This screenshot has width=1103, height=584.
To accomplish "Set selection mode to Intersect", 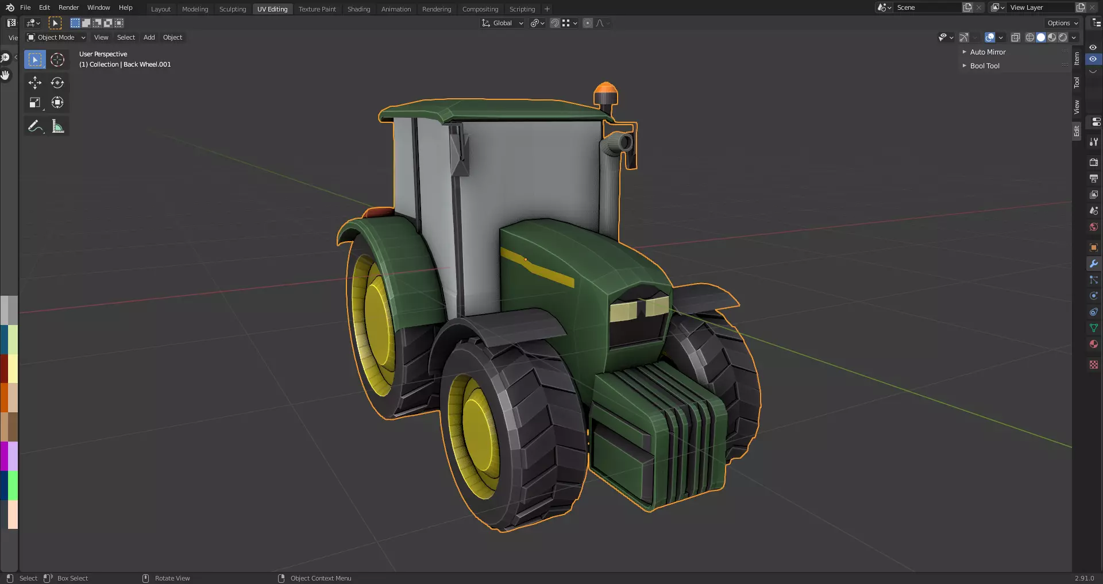I will point(119,23).
